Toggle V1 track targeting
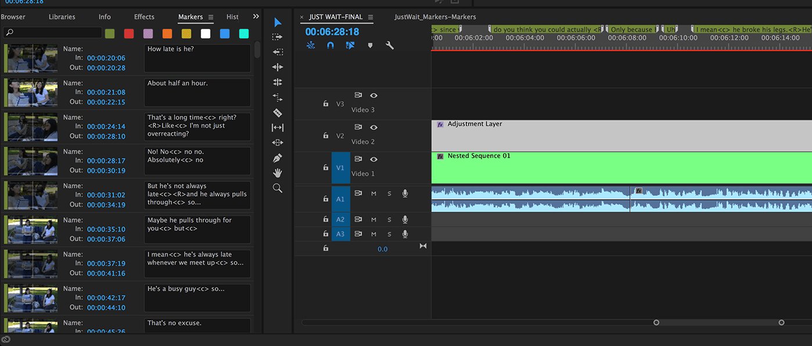Screen dimensions: 812x346 [340, 168]
